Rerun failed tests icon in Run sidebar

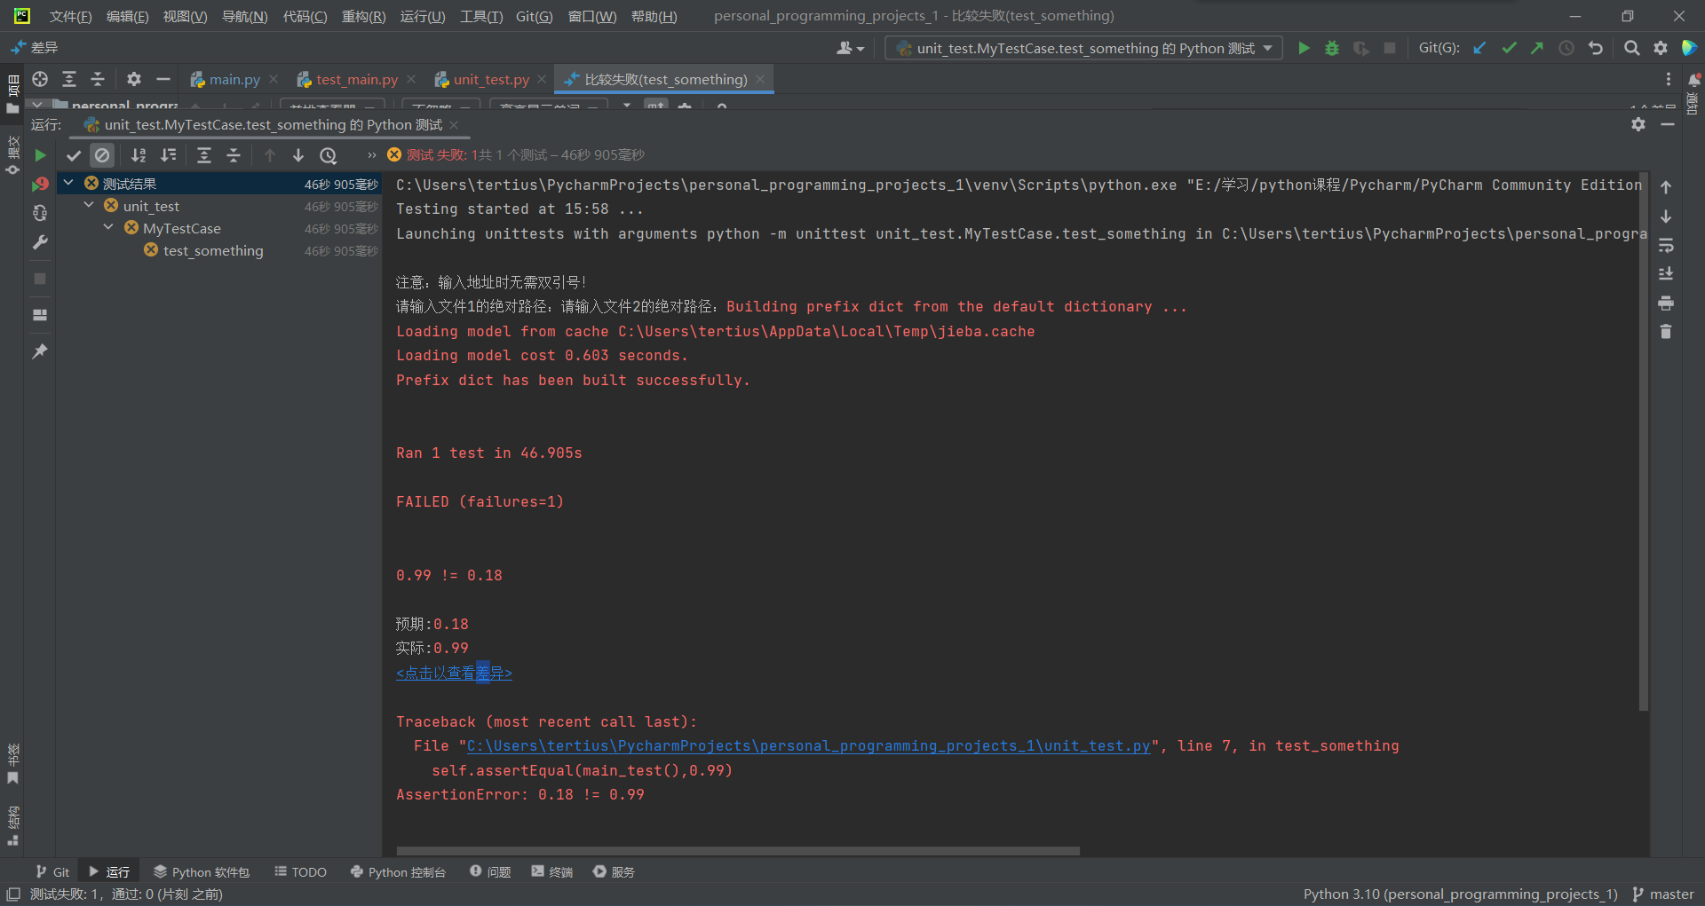[40, 185]
